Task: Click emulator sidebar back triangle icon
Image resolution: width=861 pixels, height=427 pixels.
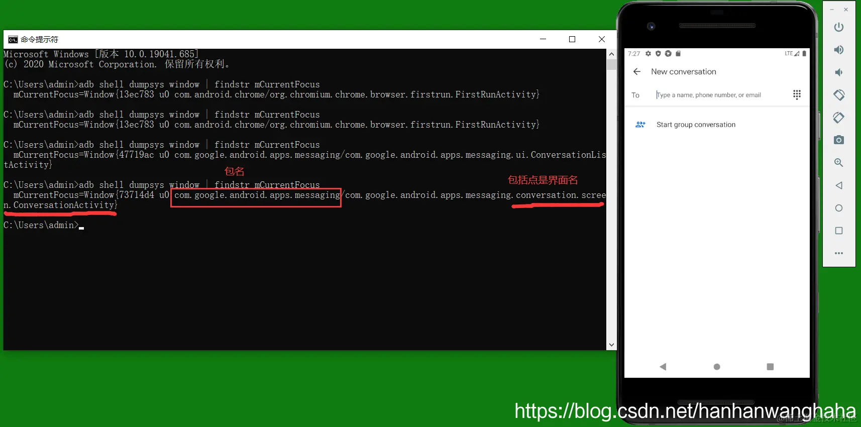Action: pyautogui.click(x=839, y=185)
